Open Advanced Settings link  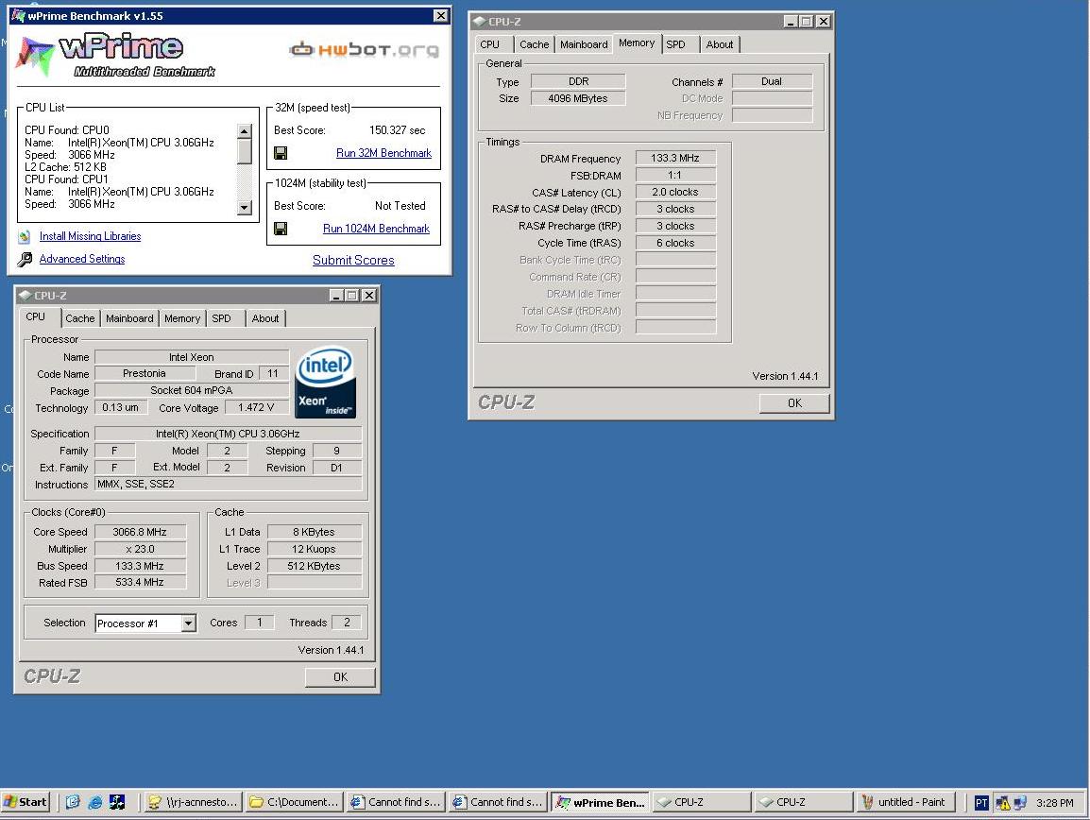tap(82, 259)
